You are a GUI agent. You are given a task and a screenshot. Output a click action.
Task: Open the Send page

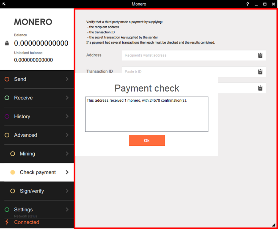coord(37,79)
